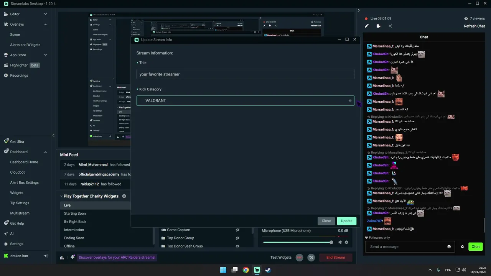This screenshot has width=491, height=276.
Task: Open microphone source settings gear
Action: tap(346, 242)
